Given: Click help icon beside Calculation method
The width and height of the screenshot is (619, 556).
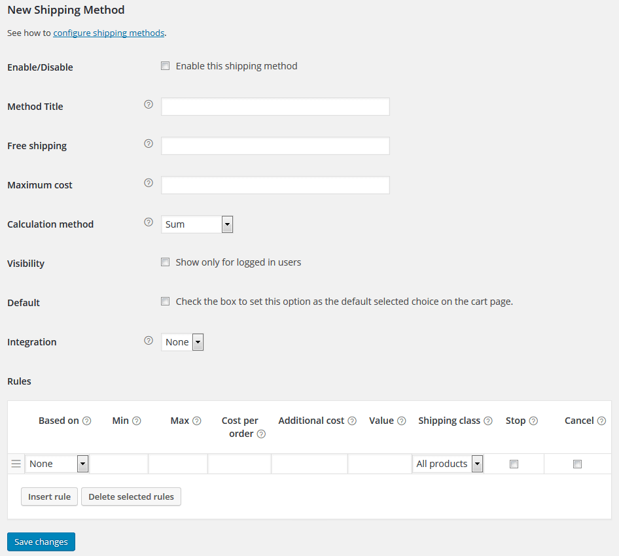Looking at the screenshot, I should [x=149, y=222].
